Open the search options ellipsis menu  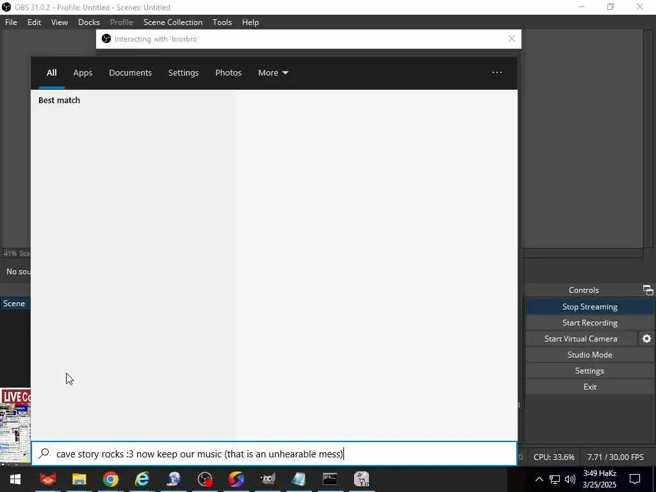497,72
